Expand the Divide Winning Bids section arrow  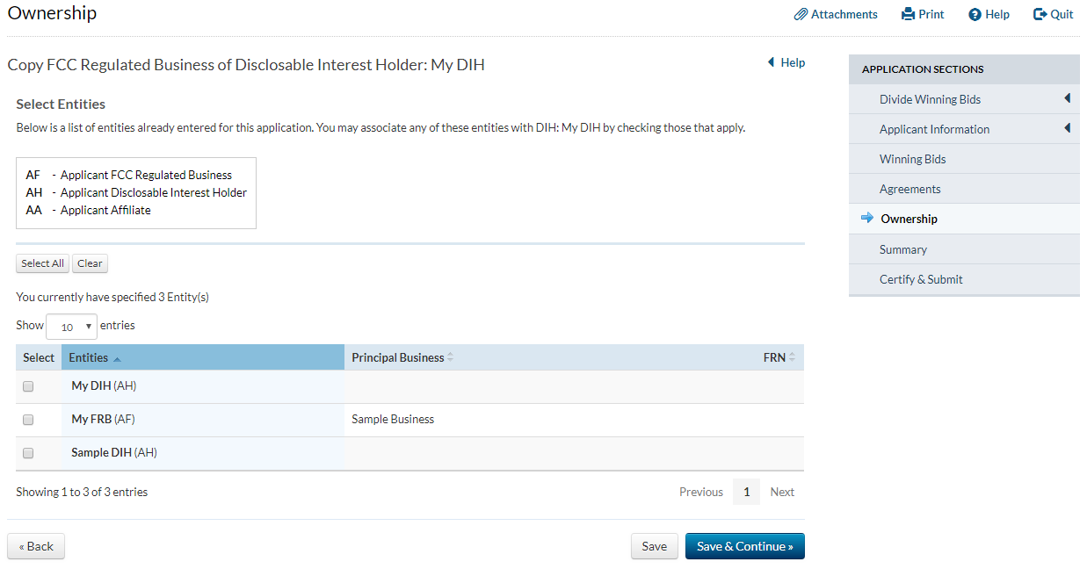1067,98
